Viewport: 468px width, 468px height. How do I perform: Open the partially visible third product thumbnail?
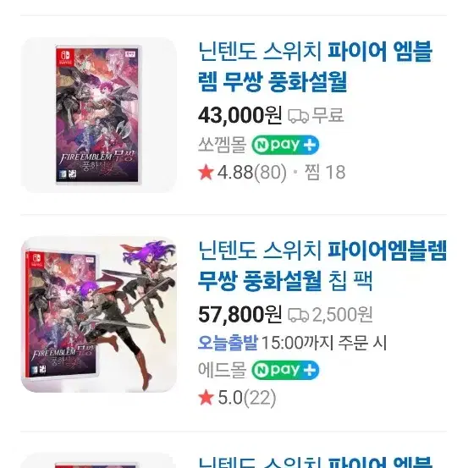[x=98, y=460]
